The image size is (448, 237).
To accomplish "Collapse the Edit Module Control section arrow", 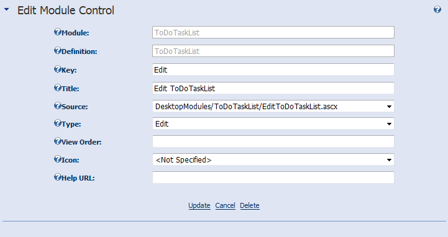I will click(x=6, y=9).
